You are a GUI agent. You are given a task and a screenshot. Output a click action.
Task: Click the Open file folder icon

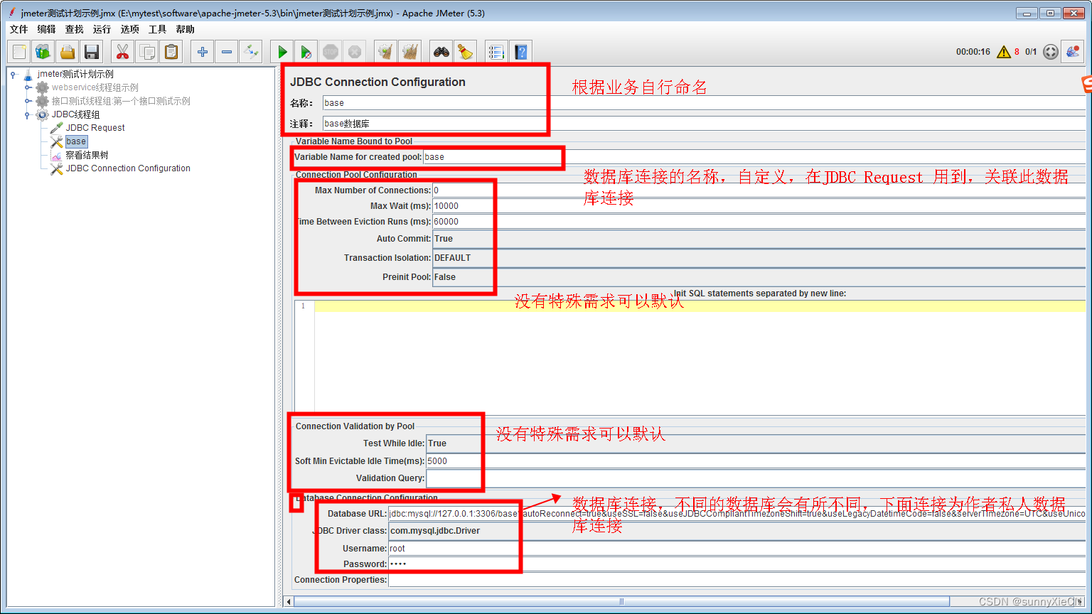pyautogui.click(x=68, y=52)
